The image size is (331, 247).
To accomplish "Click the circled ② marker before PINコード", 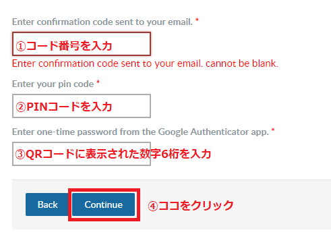I will tap(21, 107).
